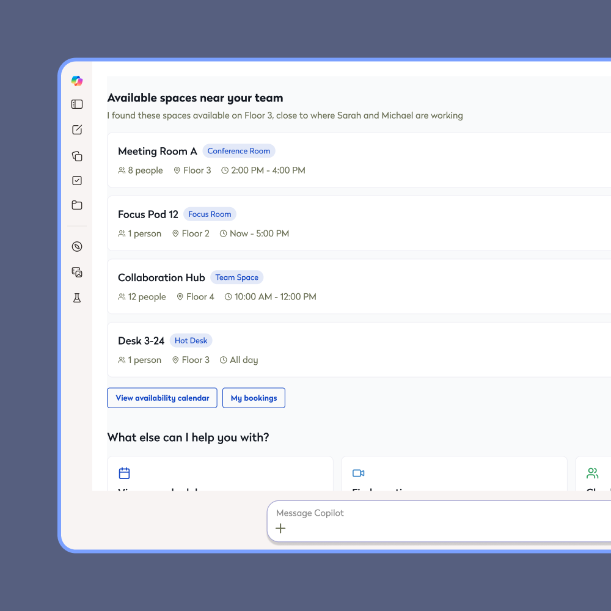Open the compass Discover icon

point(77,247)
